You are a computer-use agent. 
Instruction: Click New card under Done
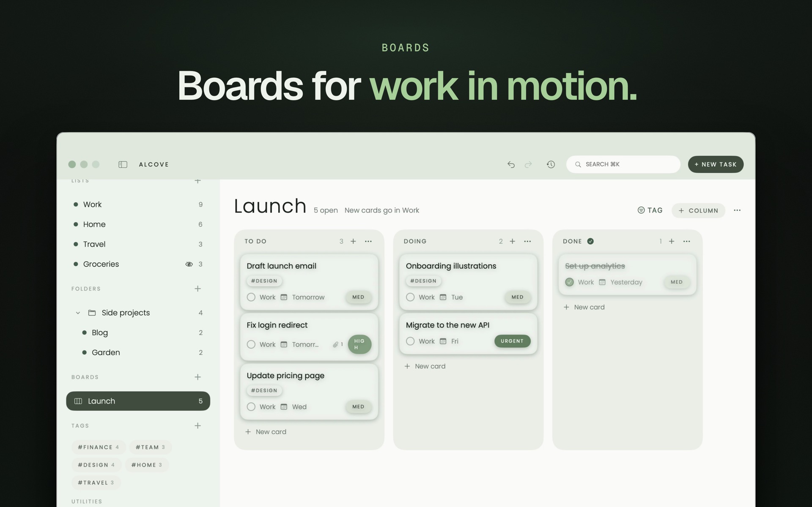(x=584, y=307)
